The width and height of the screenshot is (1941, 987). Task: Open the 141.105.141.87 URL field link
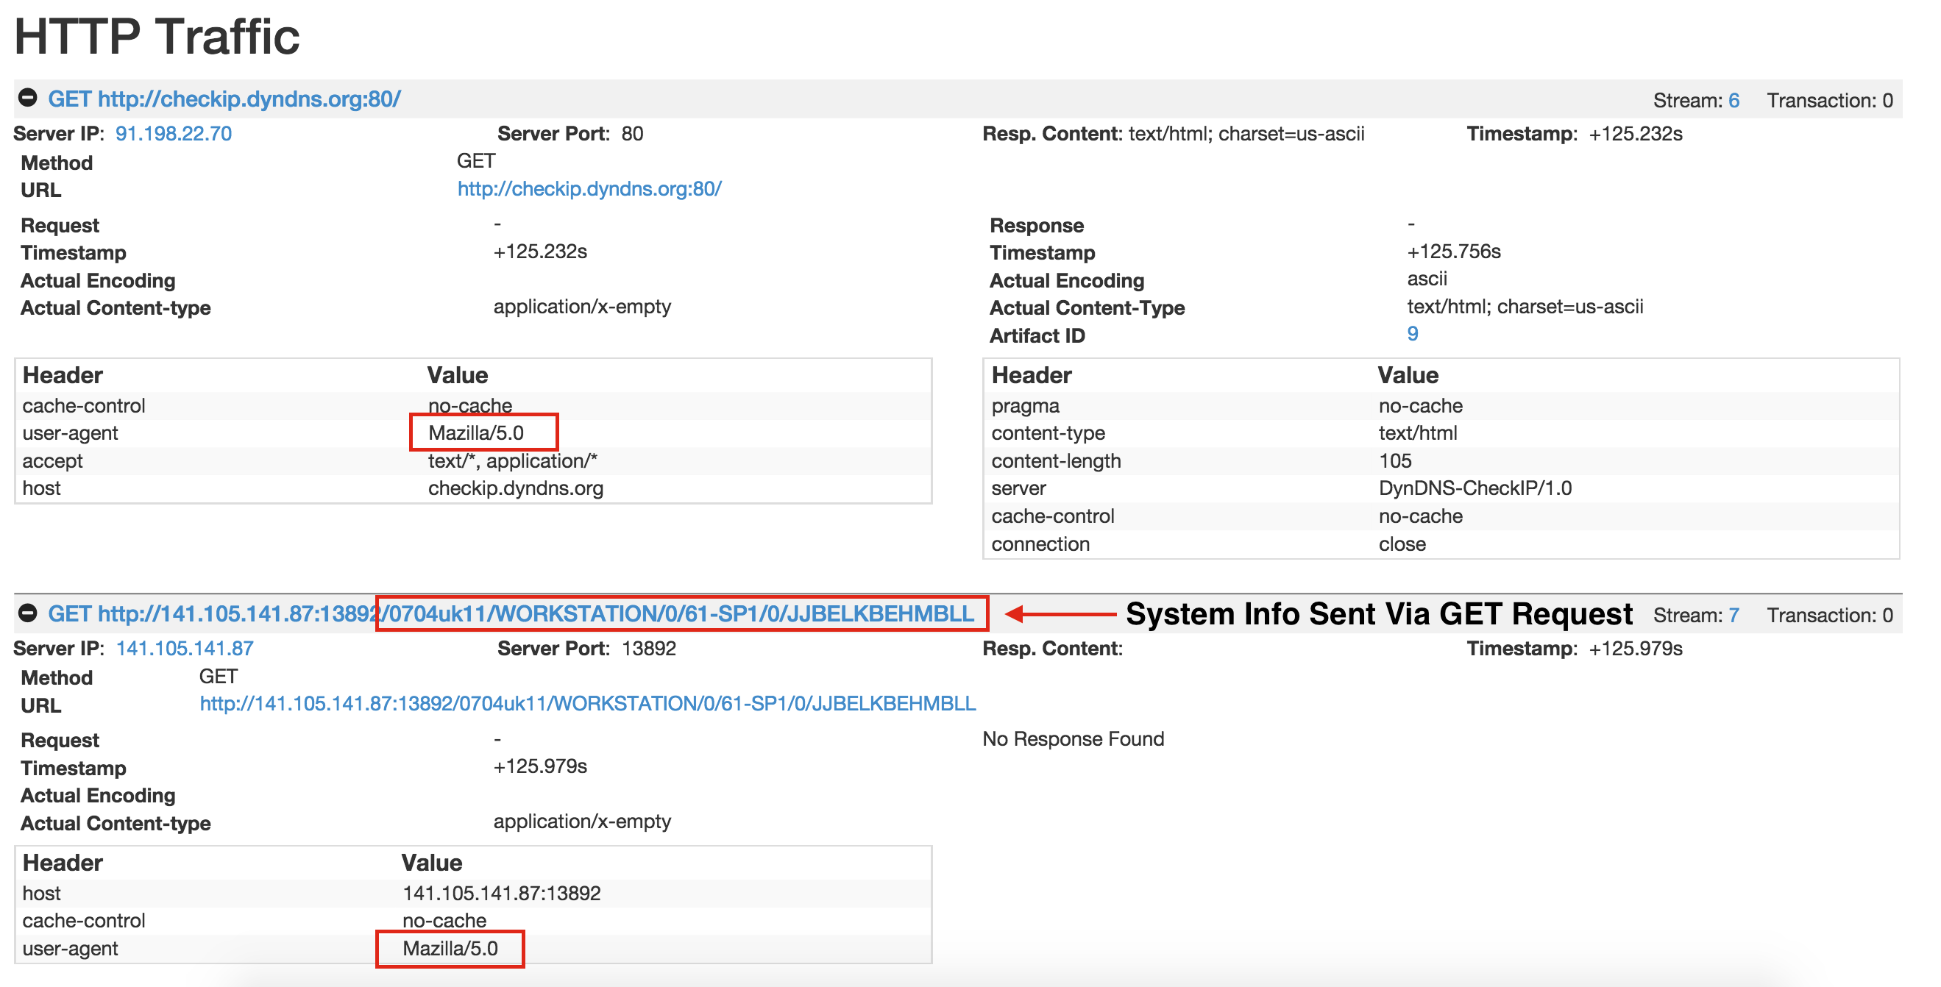click(588, 704)
